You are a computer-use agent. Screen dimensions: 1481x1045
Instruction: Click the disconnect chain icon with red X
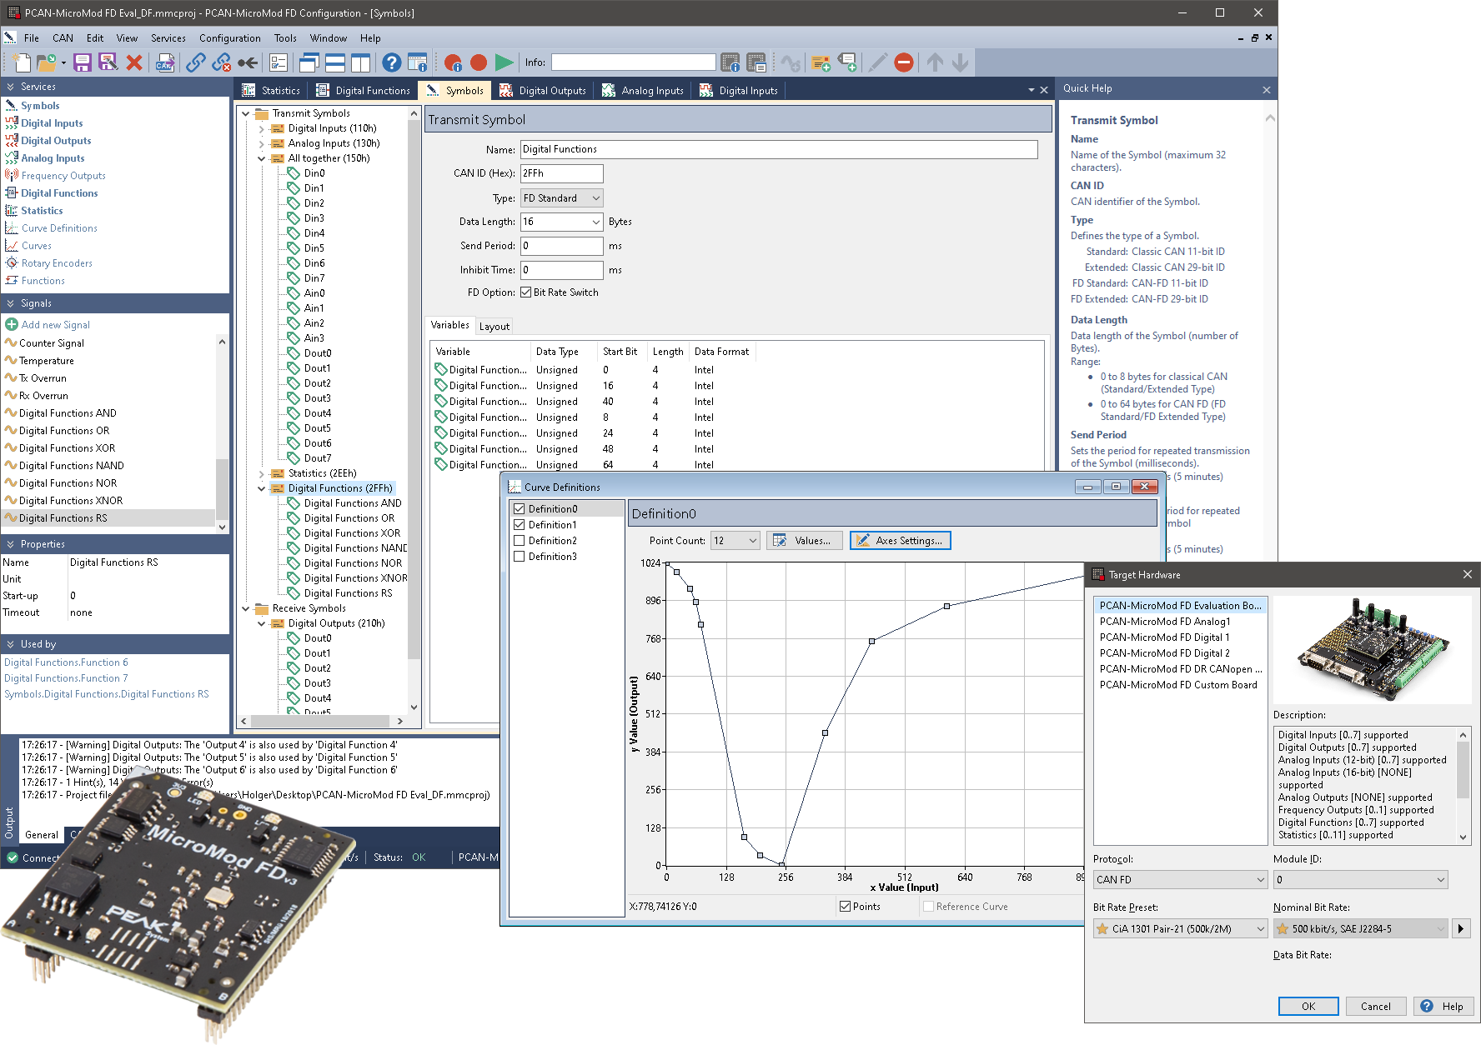click(x=222, y=62)
